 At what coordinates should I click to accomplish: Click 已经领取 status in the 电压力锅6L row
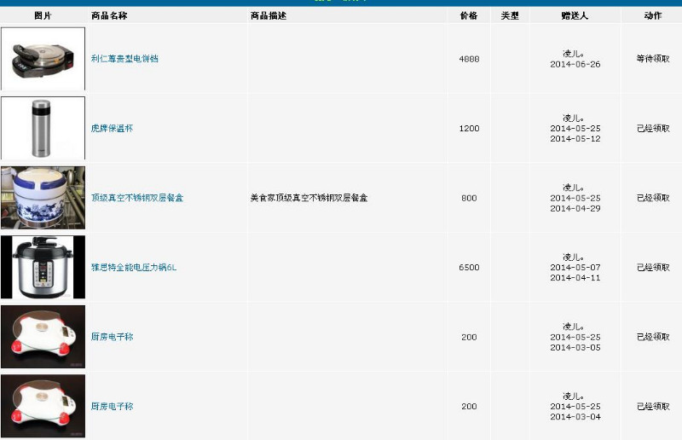(653, 267)
